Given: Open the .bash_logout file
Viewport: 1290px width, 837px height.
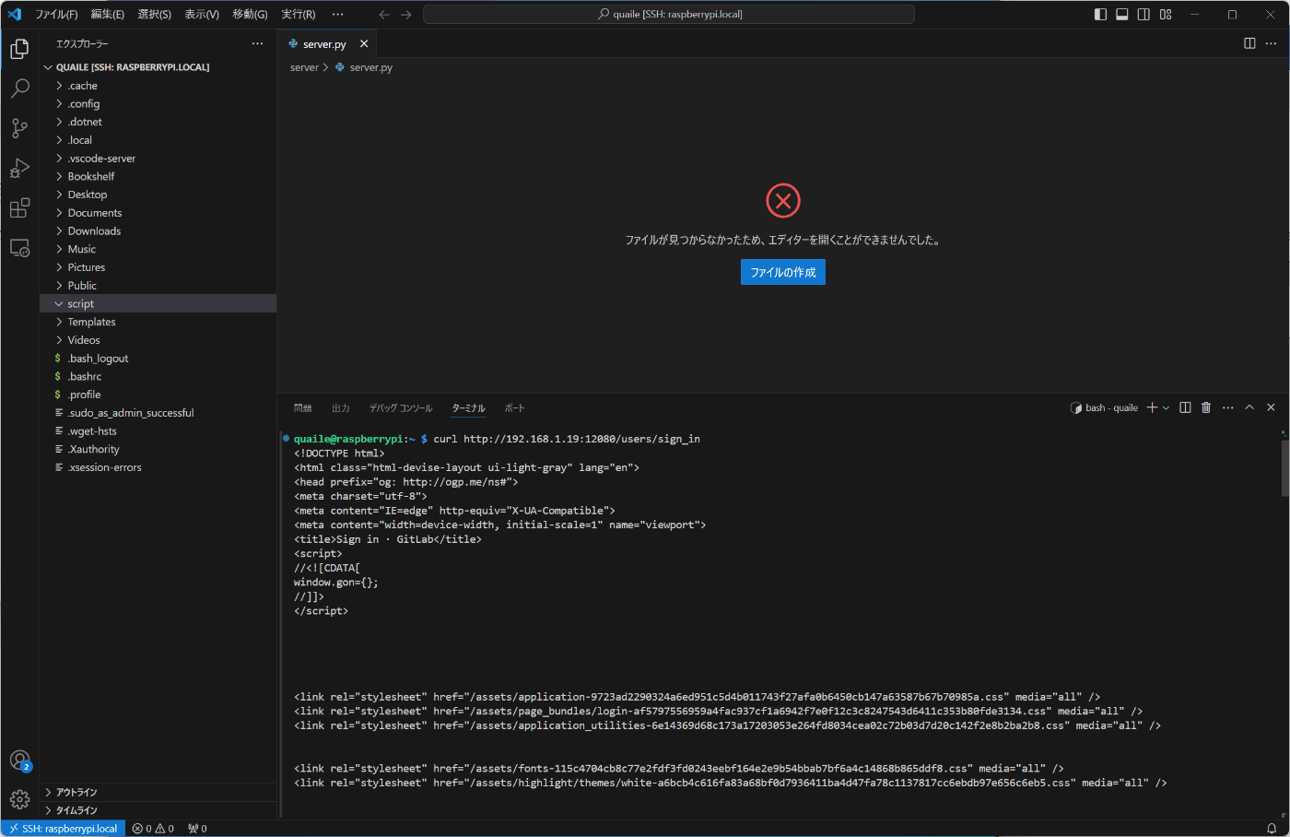Looking at the screenshot, I should coord(158,359).
